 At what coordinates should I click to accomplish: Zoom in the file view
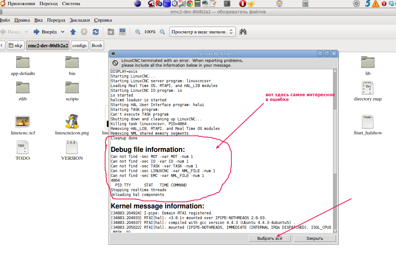(162, 32)
